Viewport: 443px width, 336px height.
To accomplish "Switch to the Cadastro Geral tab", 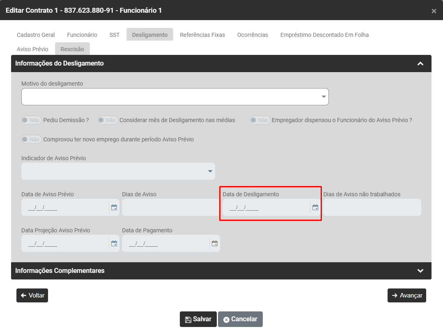I will coord(36,35).
